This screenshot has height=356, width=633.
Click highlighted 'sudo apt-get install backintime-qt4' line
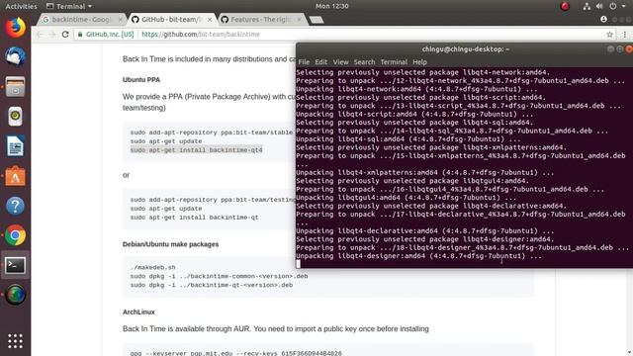point(196,150)
